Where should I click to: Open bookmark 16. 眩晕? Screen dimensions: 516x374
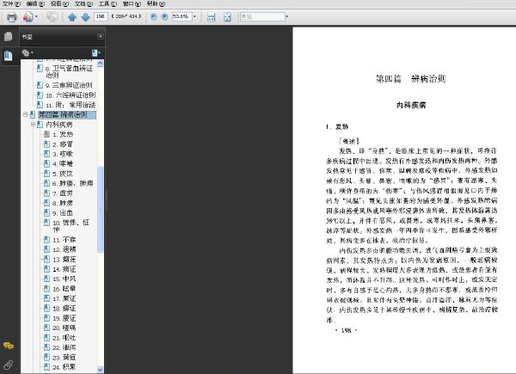(64, 289)
